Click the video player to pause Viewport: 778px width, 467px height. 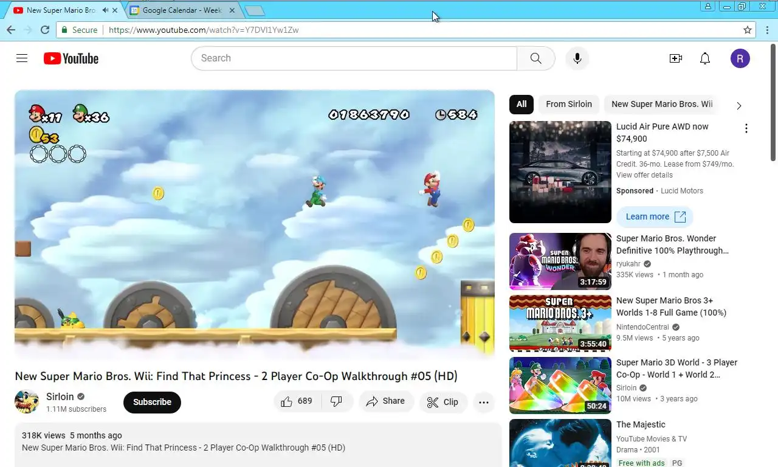(x=255, y=224)
